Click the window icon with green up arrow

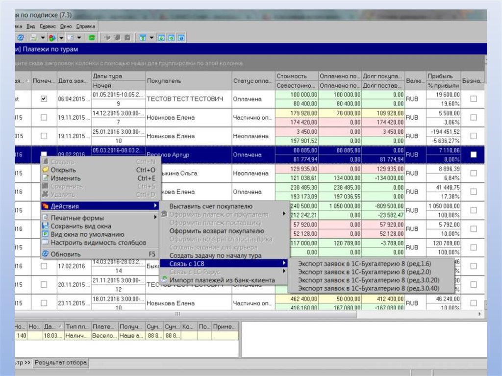(x=143, y=38)
